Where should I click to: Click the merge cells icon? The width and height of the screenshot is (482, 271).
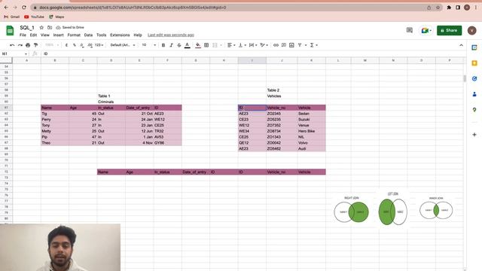point(215,45)
